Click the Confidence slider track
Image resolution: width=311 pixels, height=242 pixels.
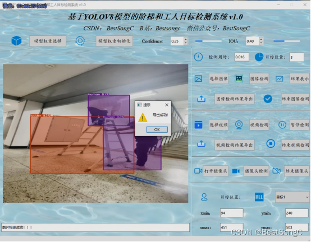click(208, 41)
